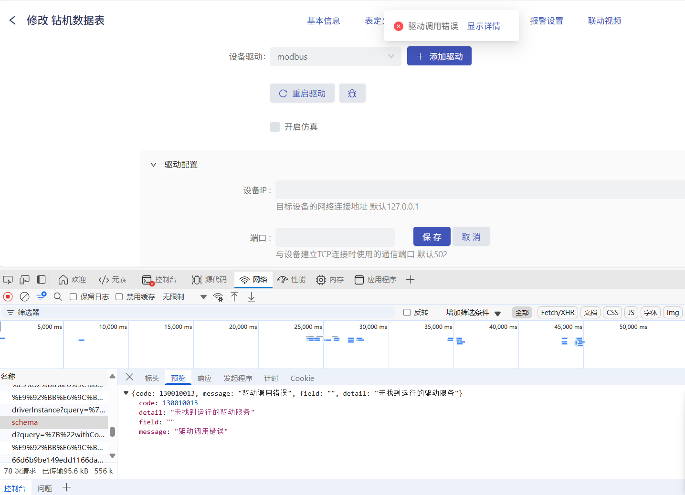Select the inspect element picker tool
685x495 pixels.
8,280
